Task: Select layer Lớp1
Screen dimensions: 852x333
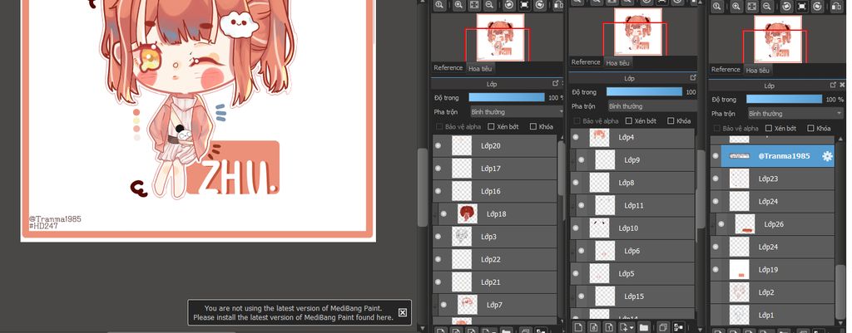Action: tap(772, 315)
